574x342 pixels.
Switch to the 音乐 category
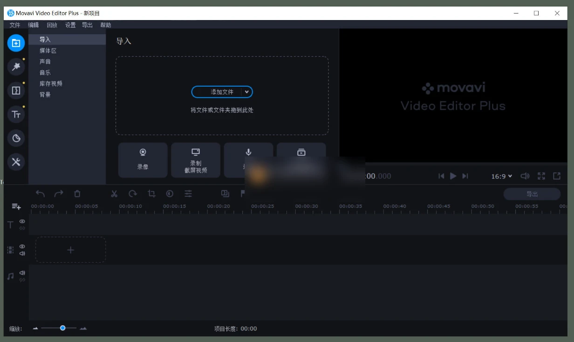tap(45, 72)
